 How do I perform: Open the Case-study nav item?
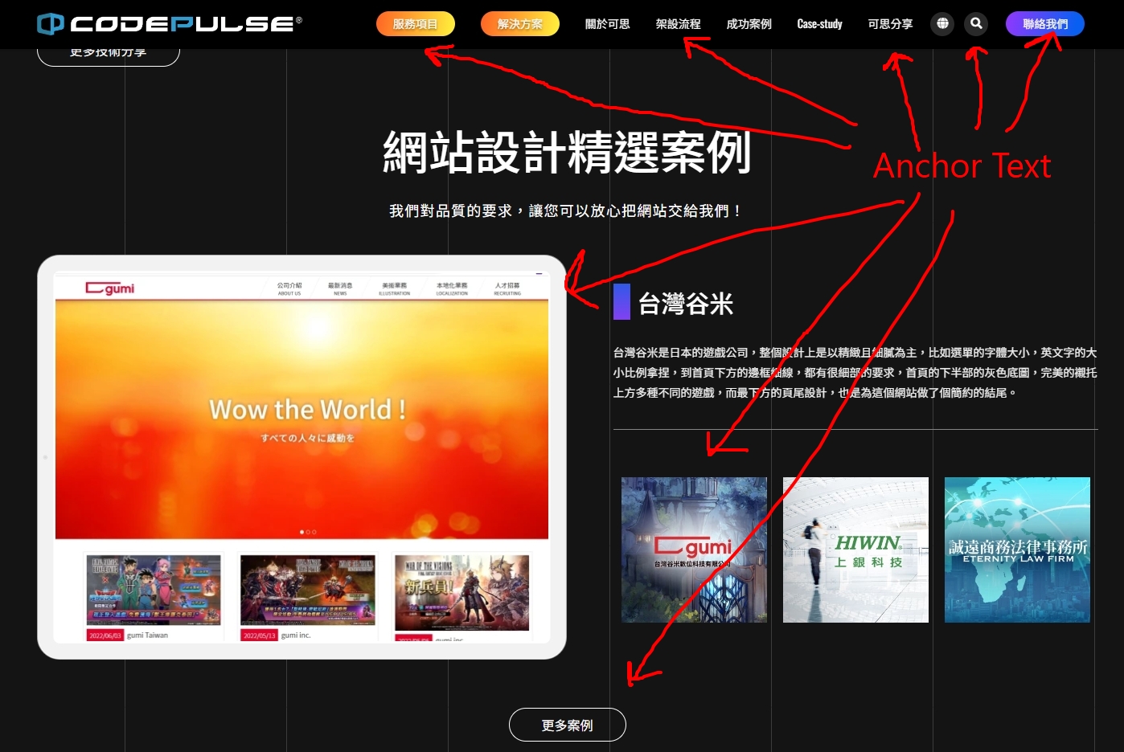819,24
